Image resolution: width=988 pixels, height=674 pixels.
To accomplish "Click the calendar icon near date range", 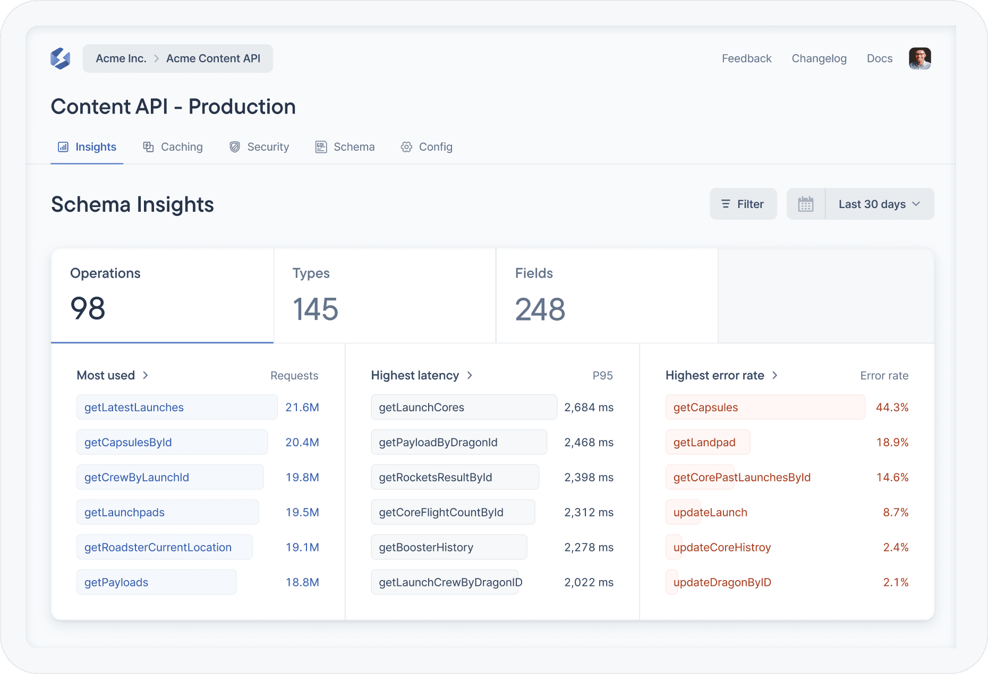I will click(x=805, y=204).
